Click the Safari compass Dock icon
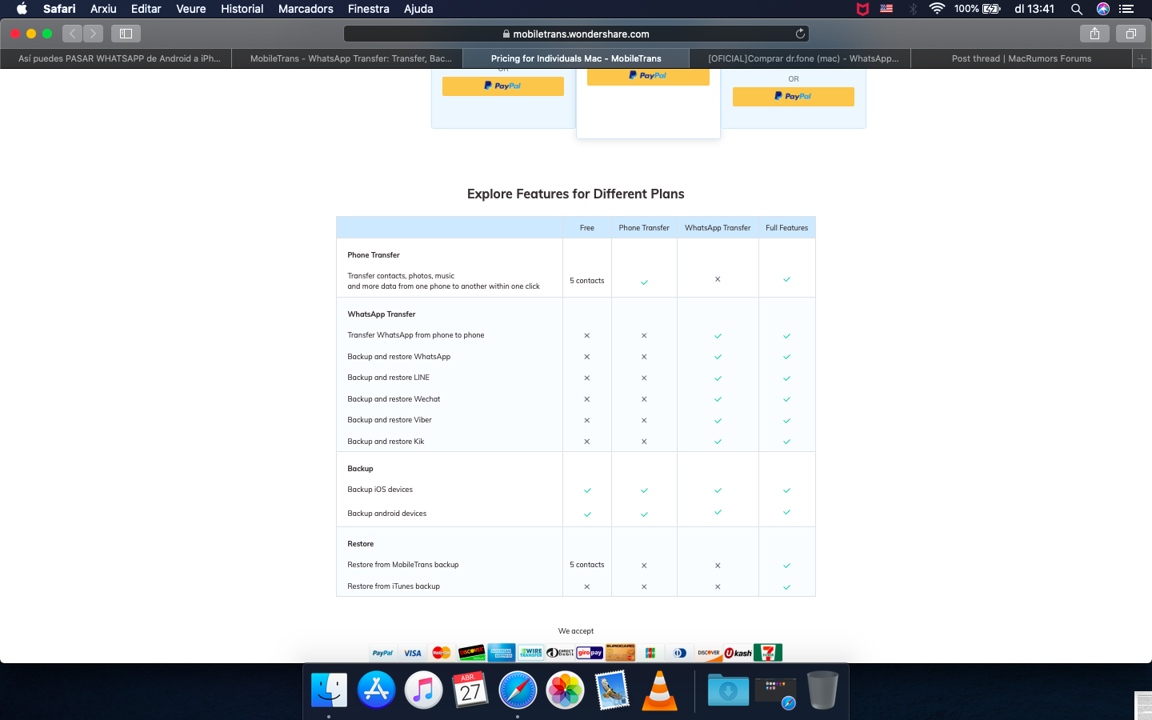 (x=518, y=690)
